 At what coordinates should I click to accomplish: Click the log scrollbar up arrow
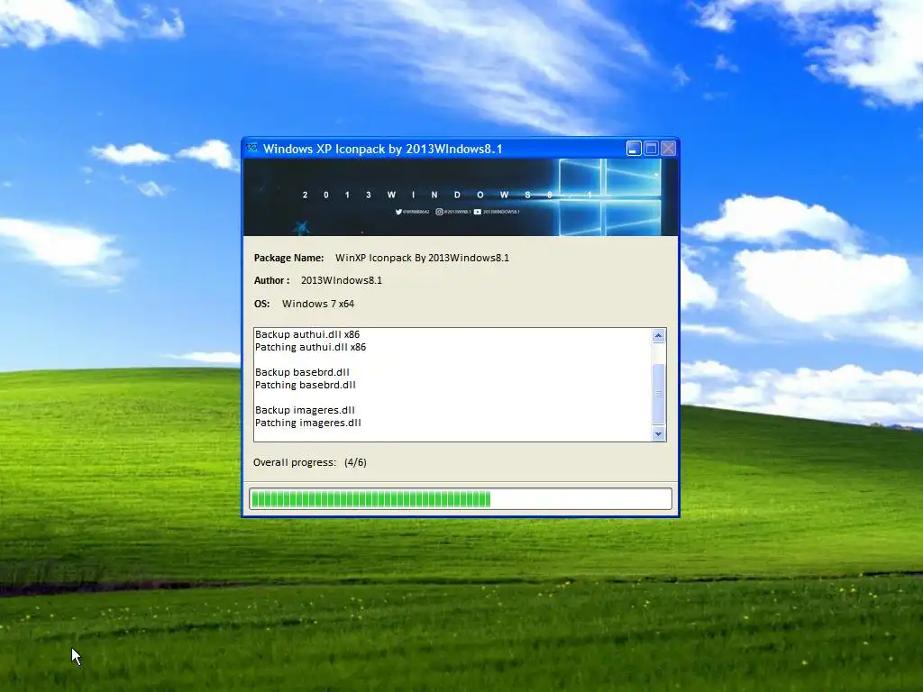coord(658,336)
